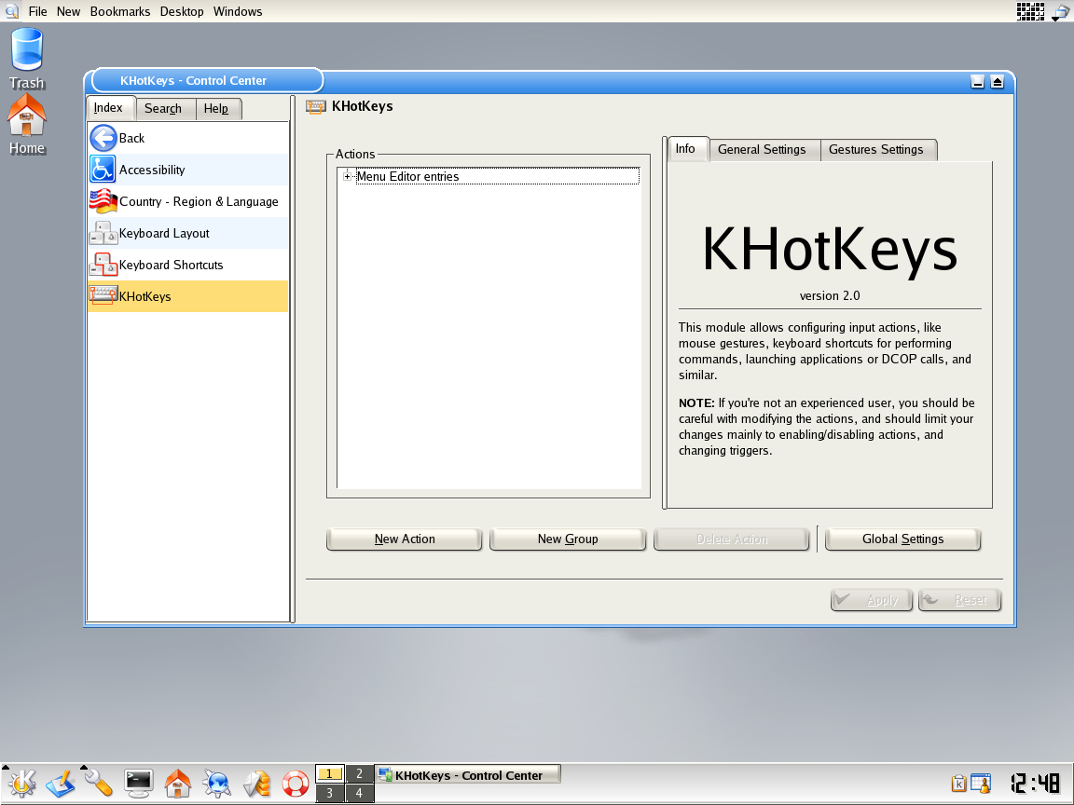The width and height of the screenshot is (1074, 805).
Task: Open the Home desktop icon
Action: point(27,115)
